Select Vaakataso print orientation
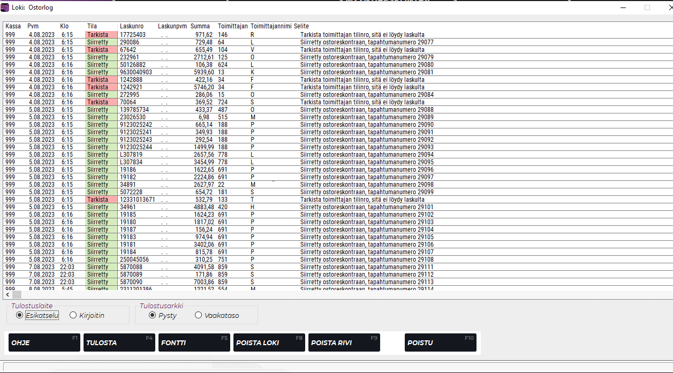673x373 pixels. point(199,316)
